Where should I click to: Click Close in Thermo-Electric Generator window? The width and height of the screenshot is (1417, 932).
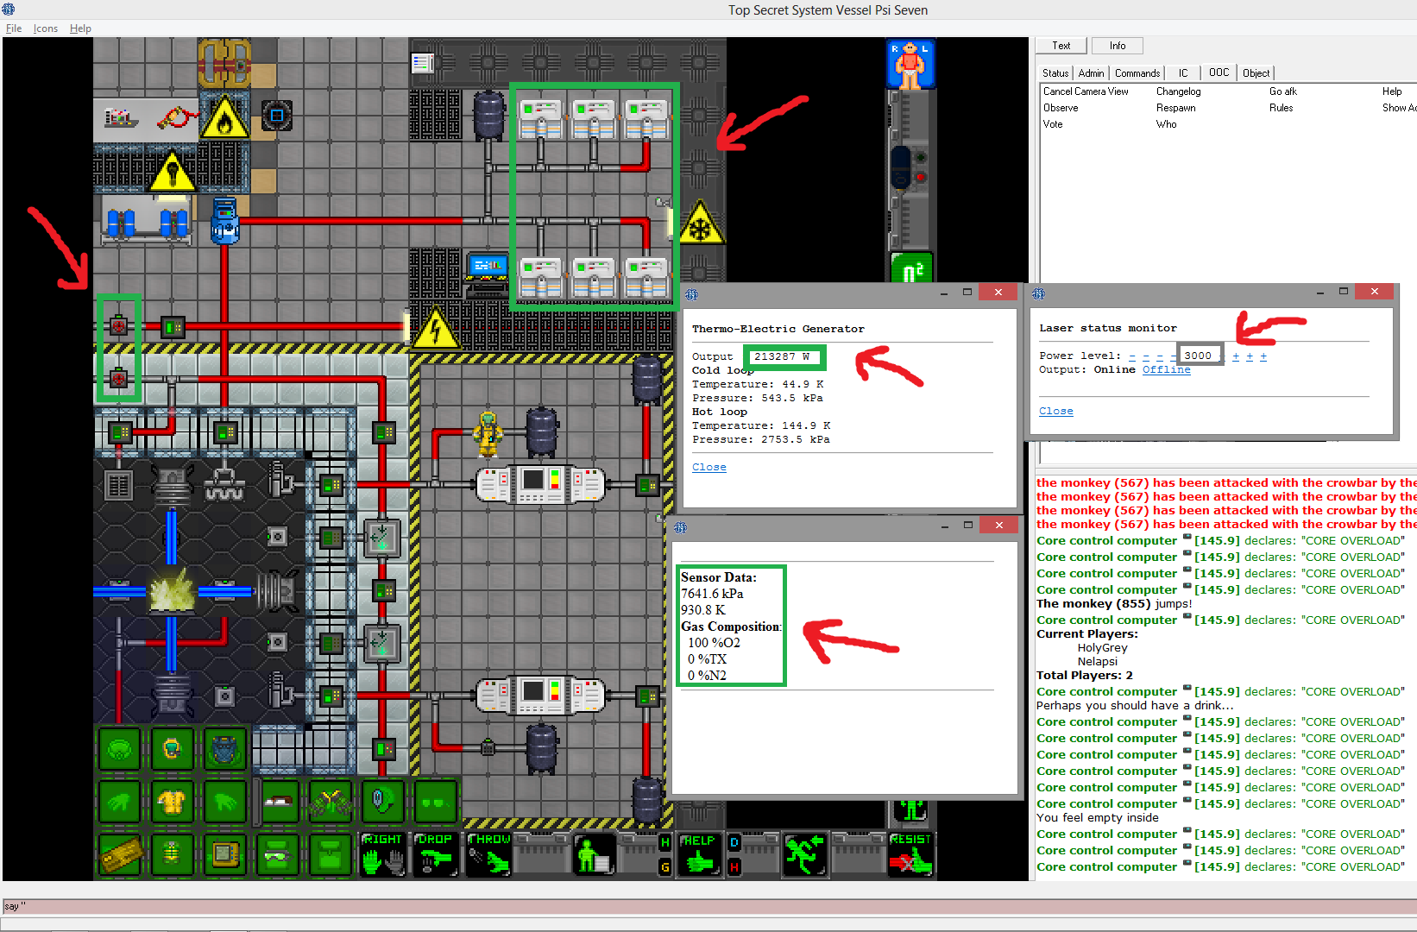tap(709, 467)
